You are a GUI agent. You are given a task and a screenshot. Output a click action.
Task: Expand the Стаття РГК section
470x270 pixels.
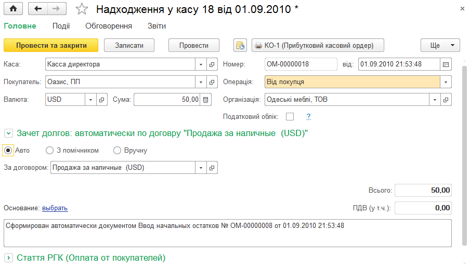[x=9, y=258]
